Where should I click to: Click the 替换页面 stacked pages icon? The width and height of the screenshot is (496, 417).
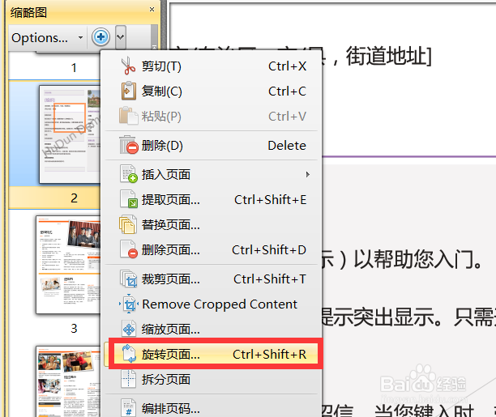tap(128, 224)
